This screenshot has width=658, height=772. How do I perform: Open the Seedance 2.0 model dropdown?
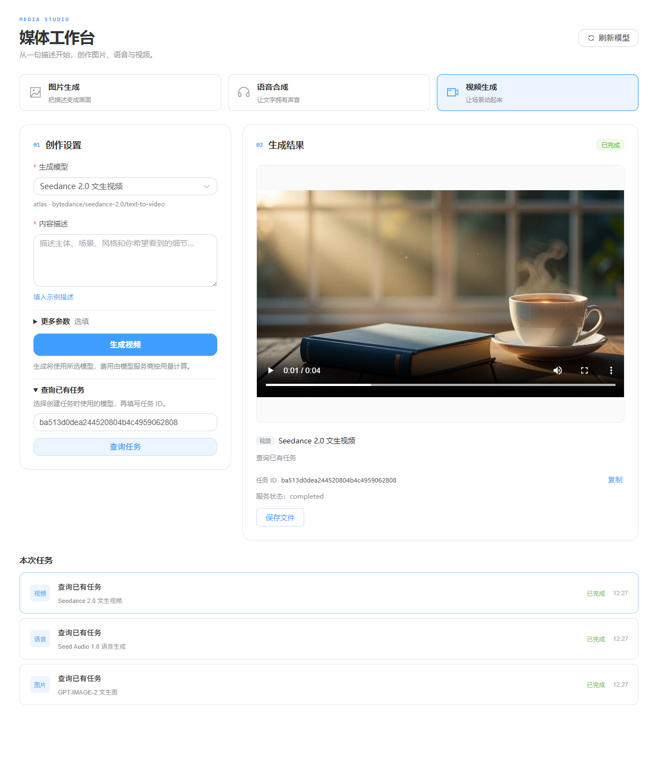(x=125, y=186)
